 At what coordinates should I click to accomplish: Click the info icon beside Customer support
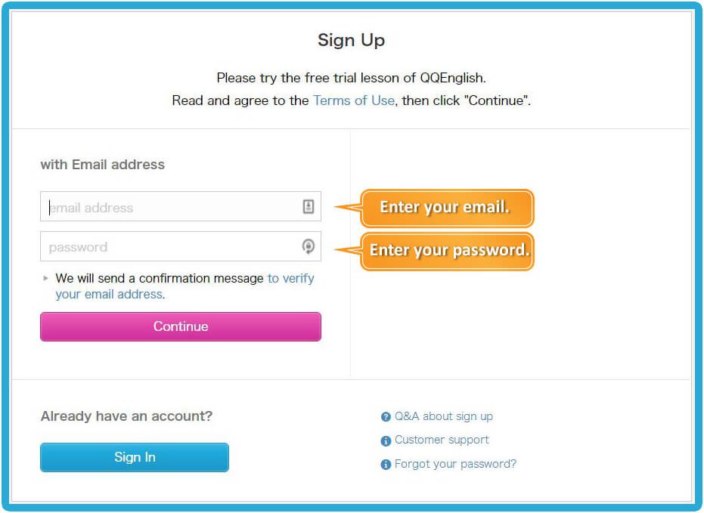click(x=386, y=440)
